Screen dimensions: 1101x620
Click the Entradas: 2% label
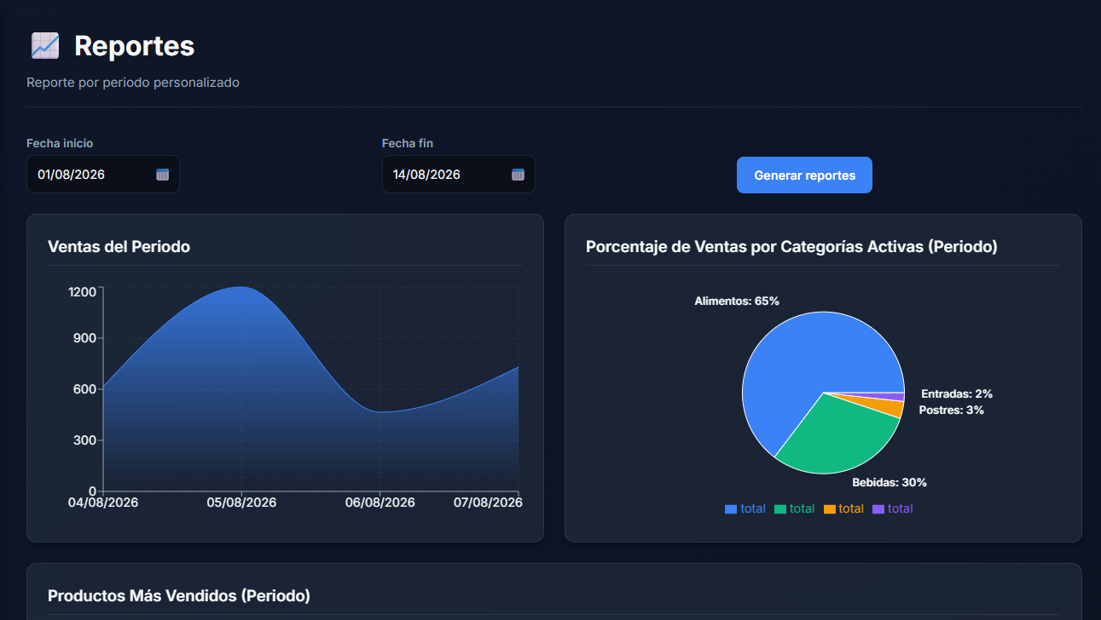pos(957,394)
